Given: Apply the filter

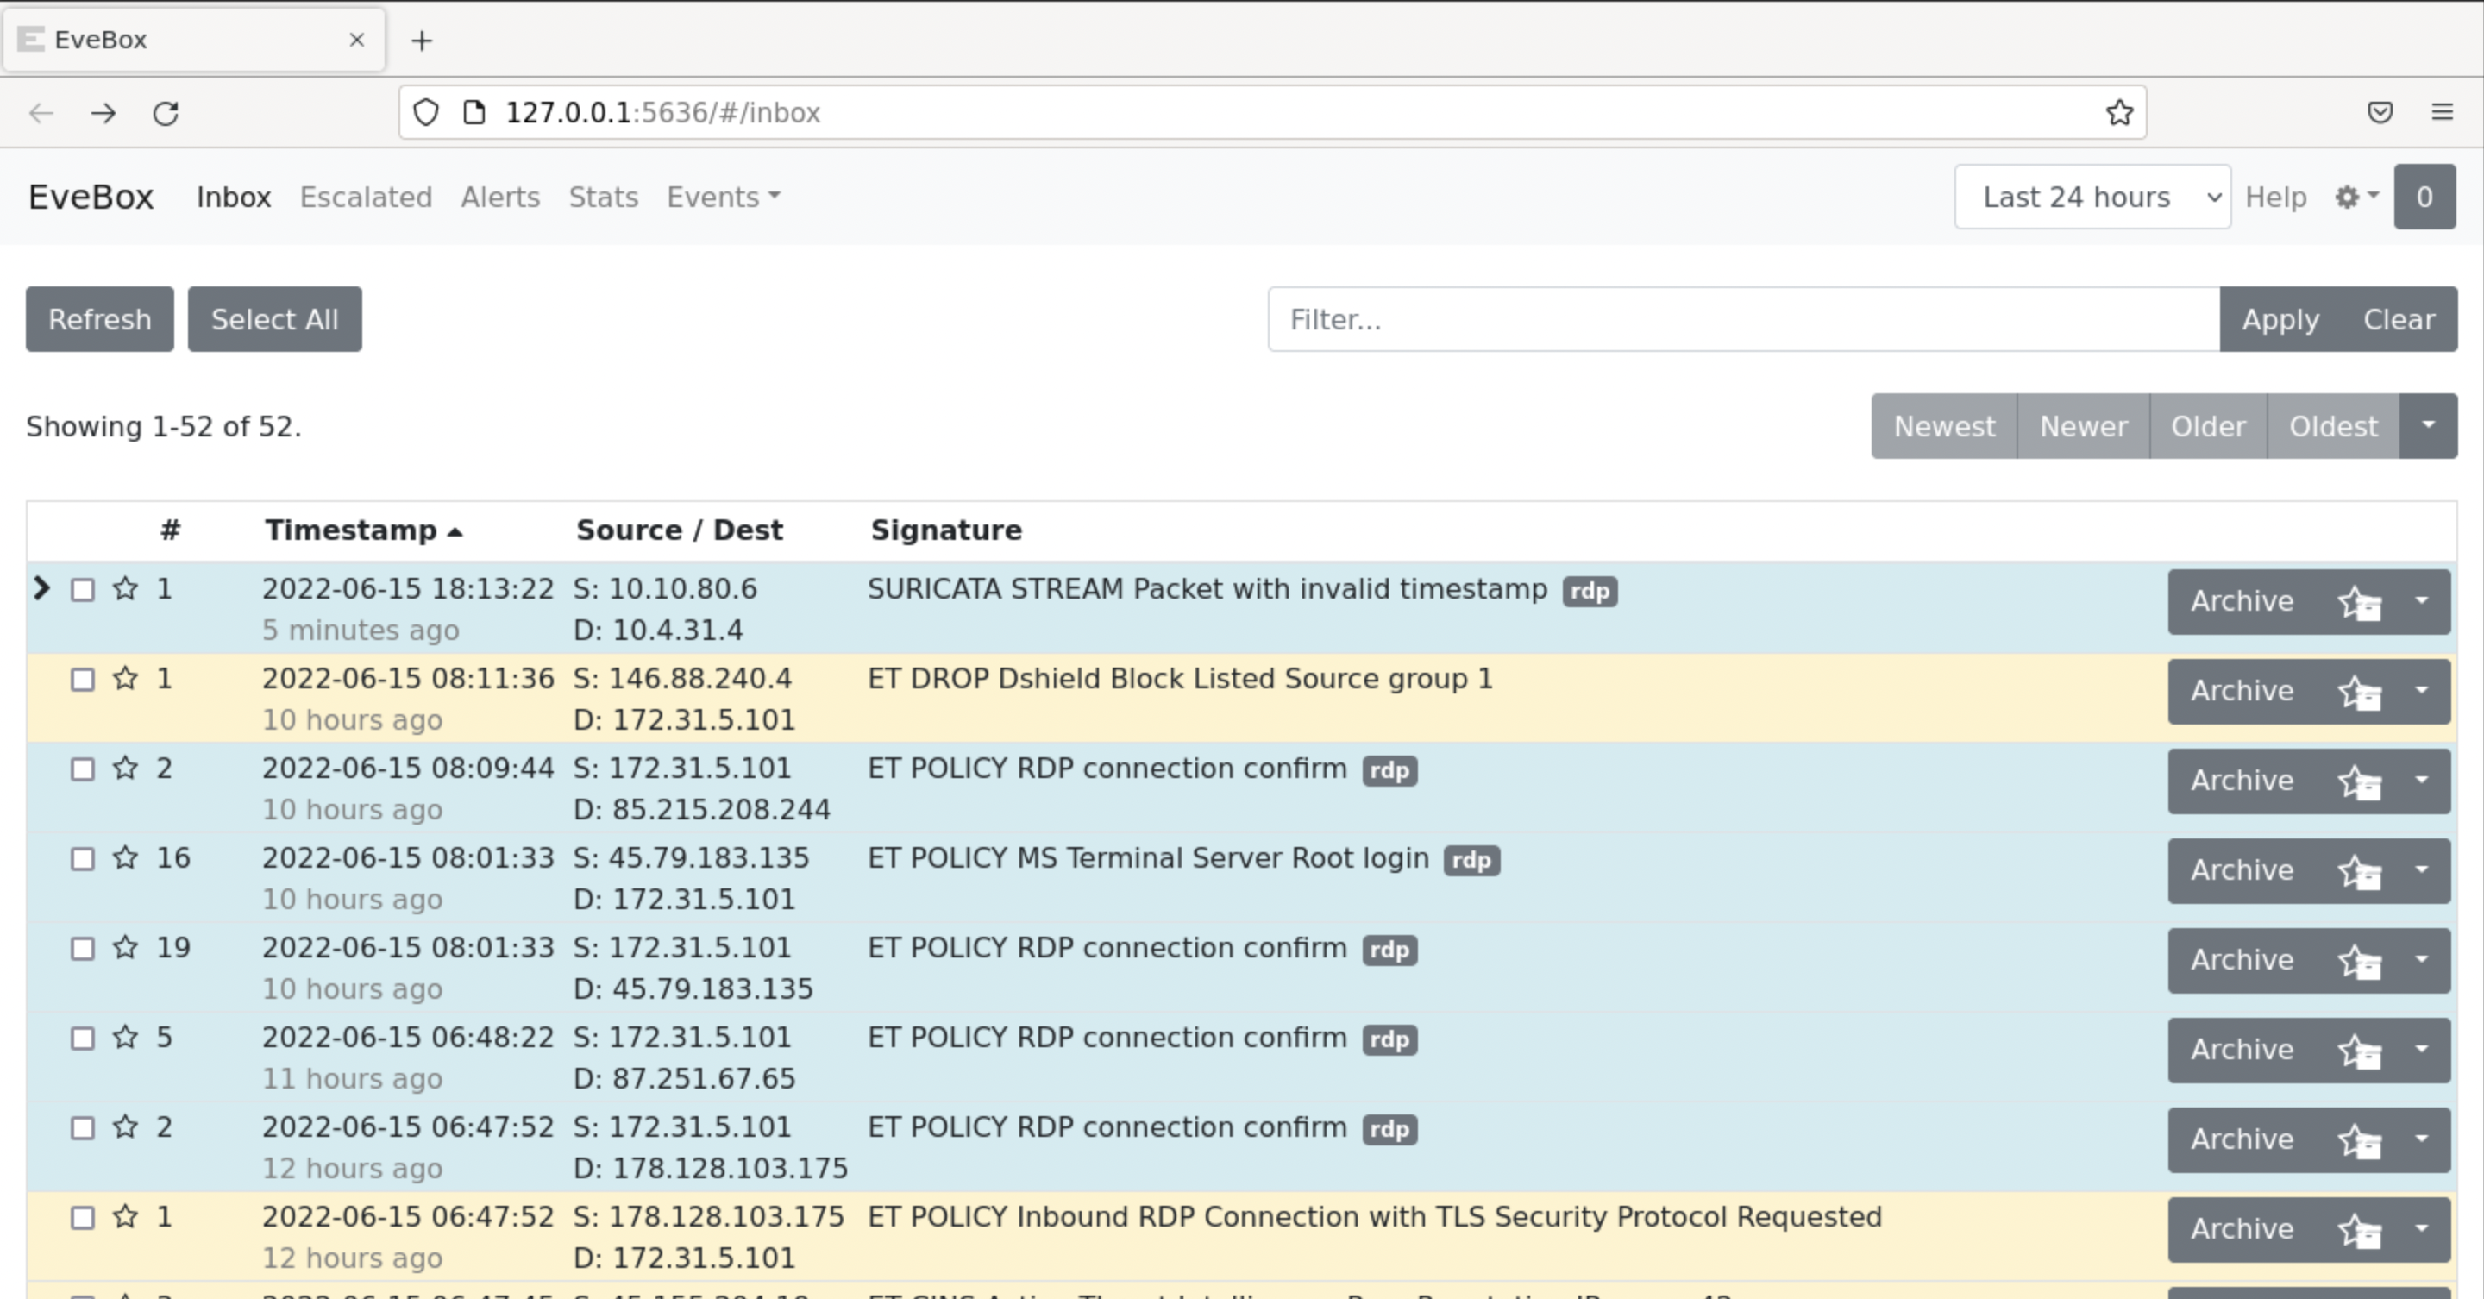Looking at the screenshot, I should (2280, 319).
